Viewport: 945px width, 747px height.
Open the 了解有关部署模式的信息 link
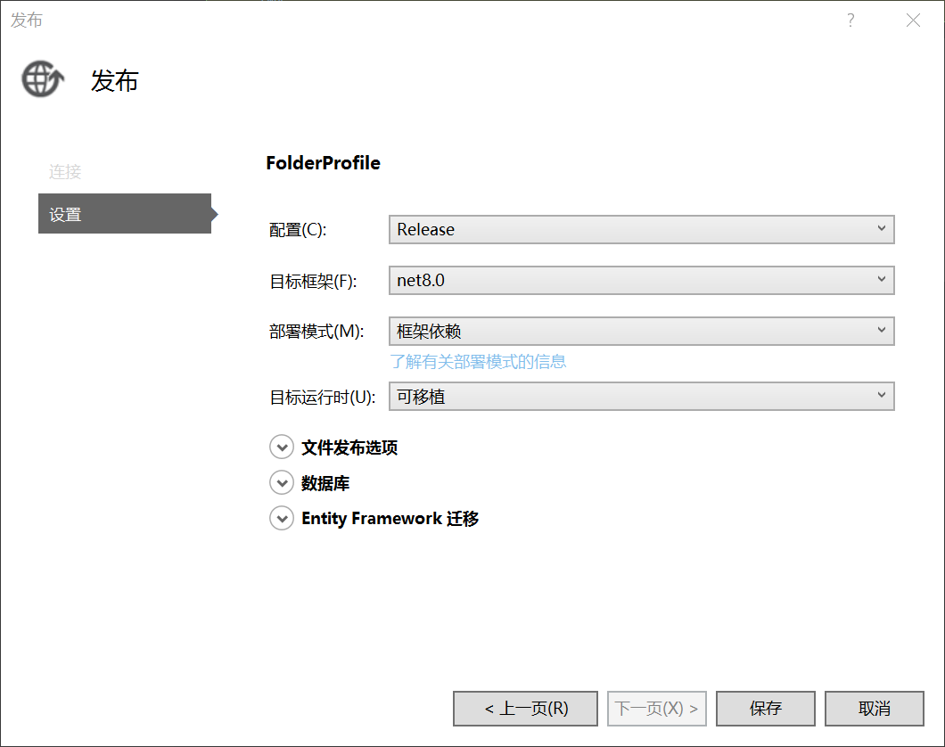[x=478, y=361]
